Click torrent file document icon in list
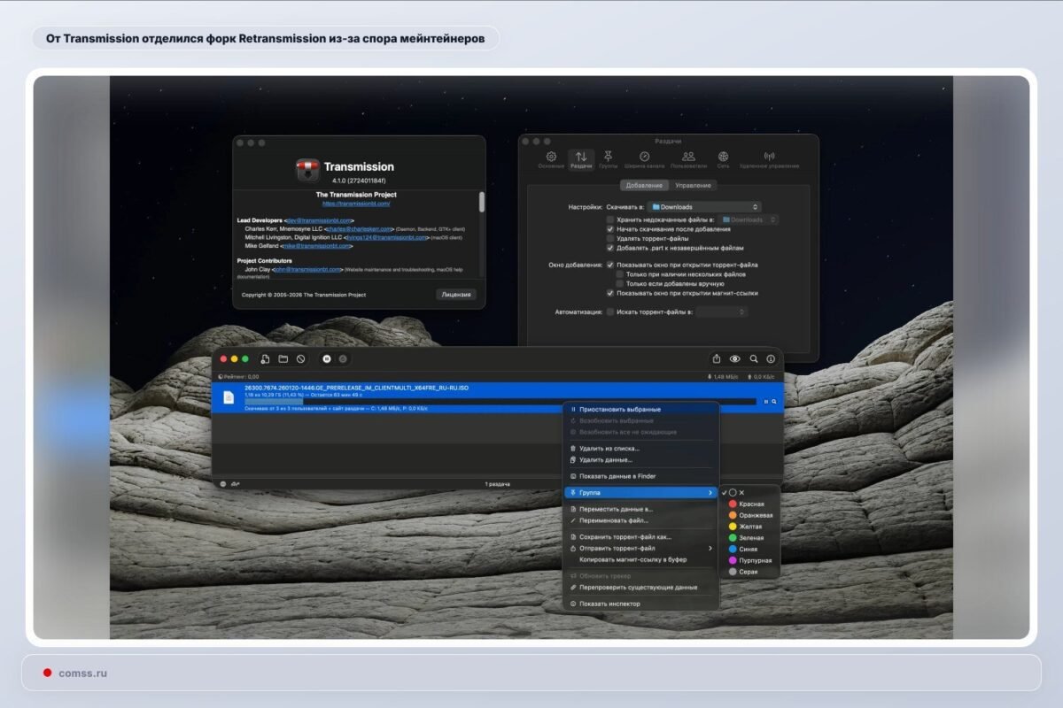Viewport: 1063px width, 708px height. point(229,398)
